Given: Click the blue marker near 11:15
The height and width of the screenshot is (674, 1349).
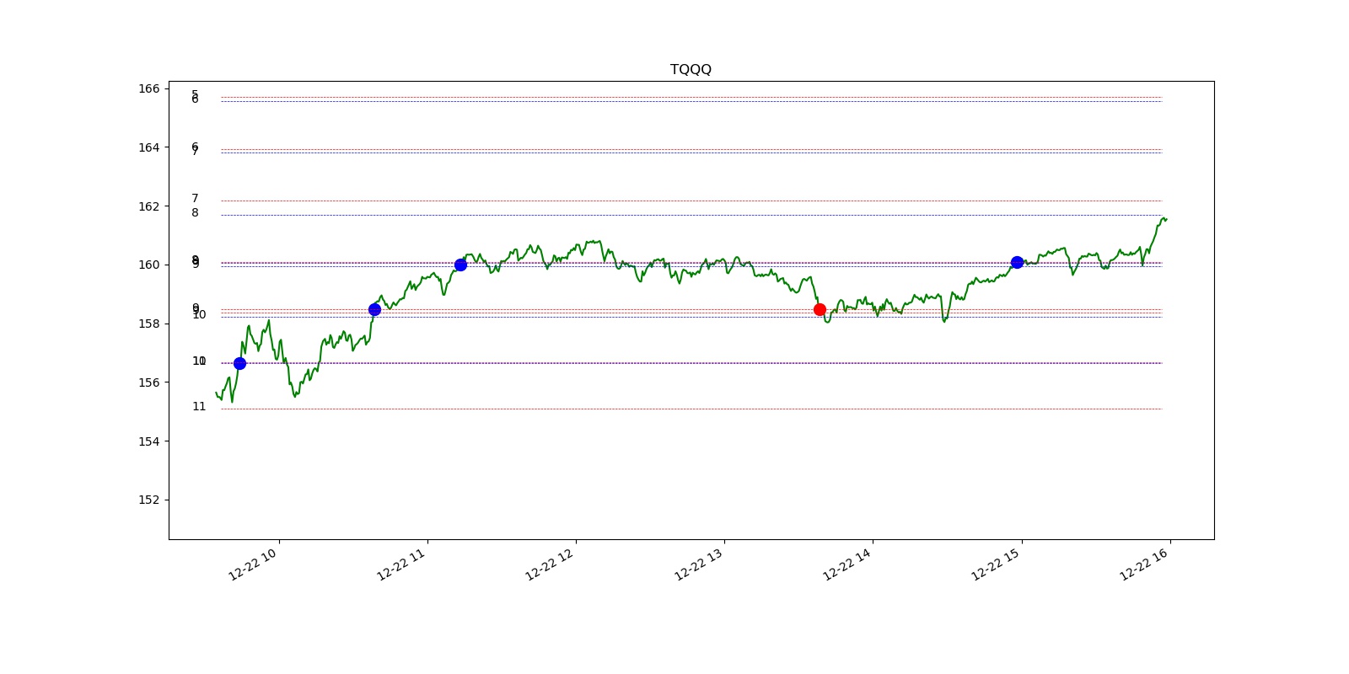Looking at the screenshot, I should 460,265.
